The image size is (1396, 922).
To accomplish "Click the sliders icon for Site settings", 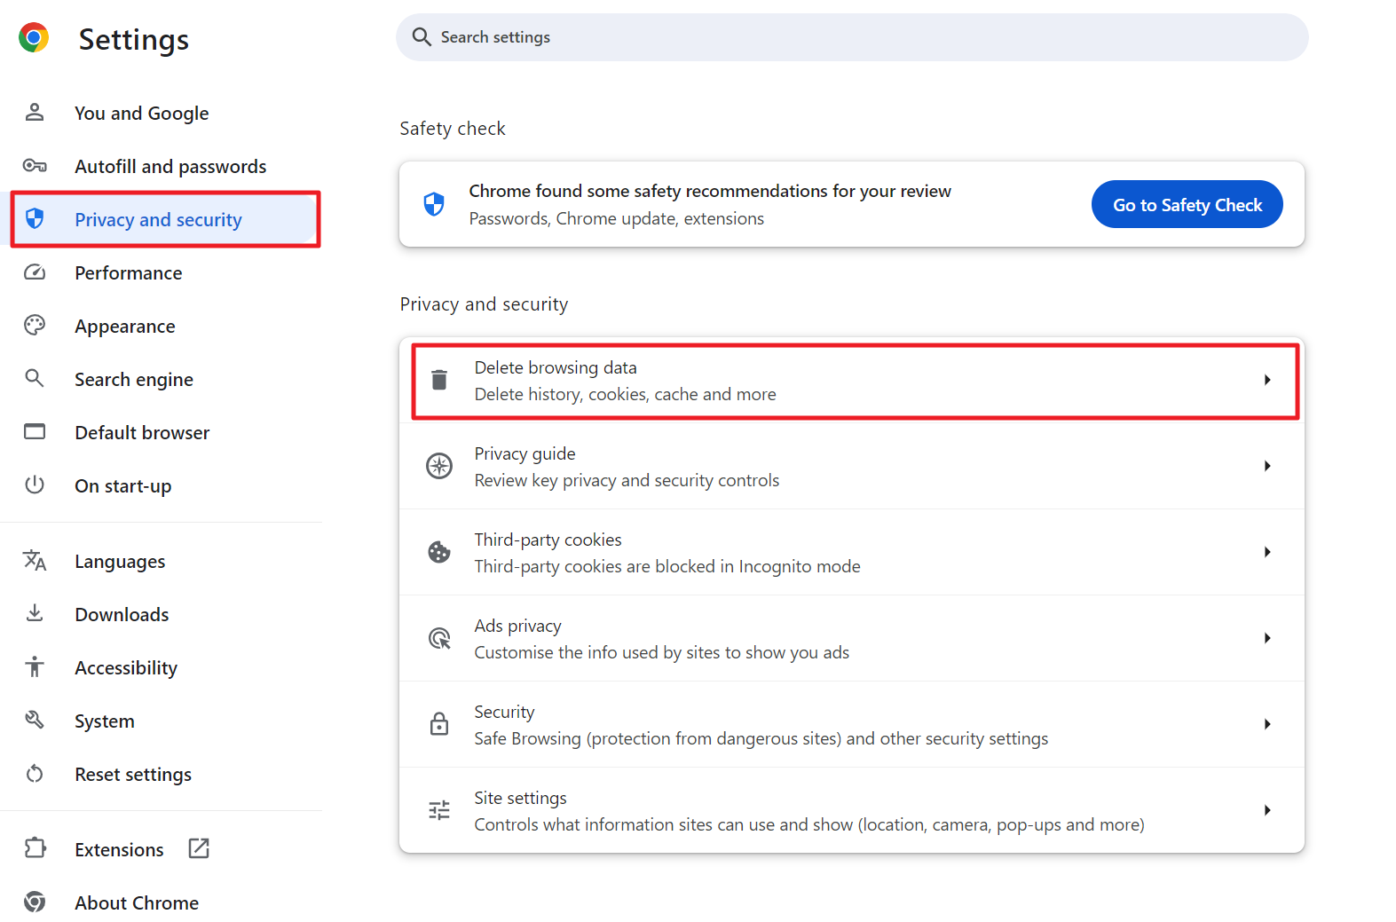I will (x=439, y=810).
